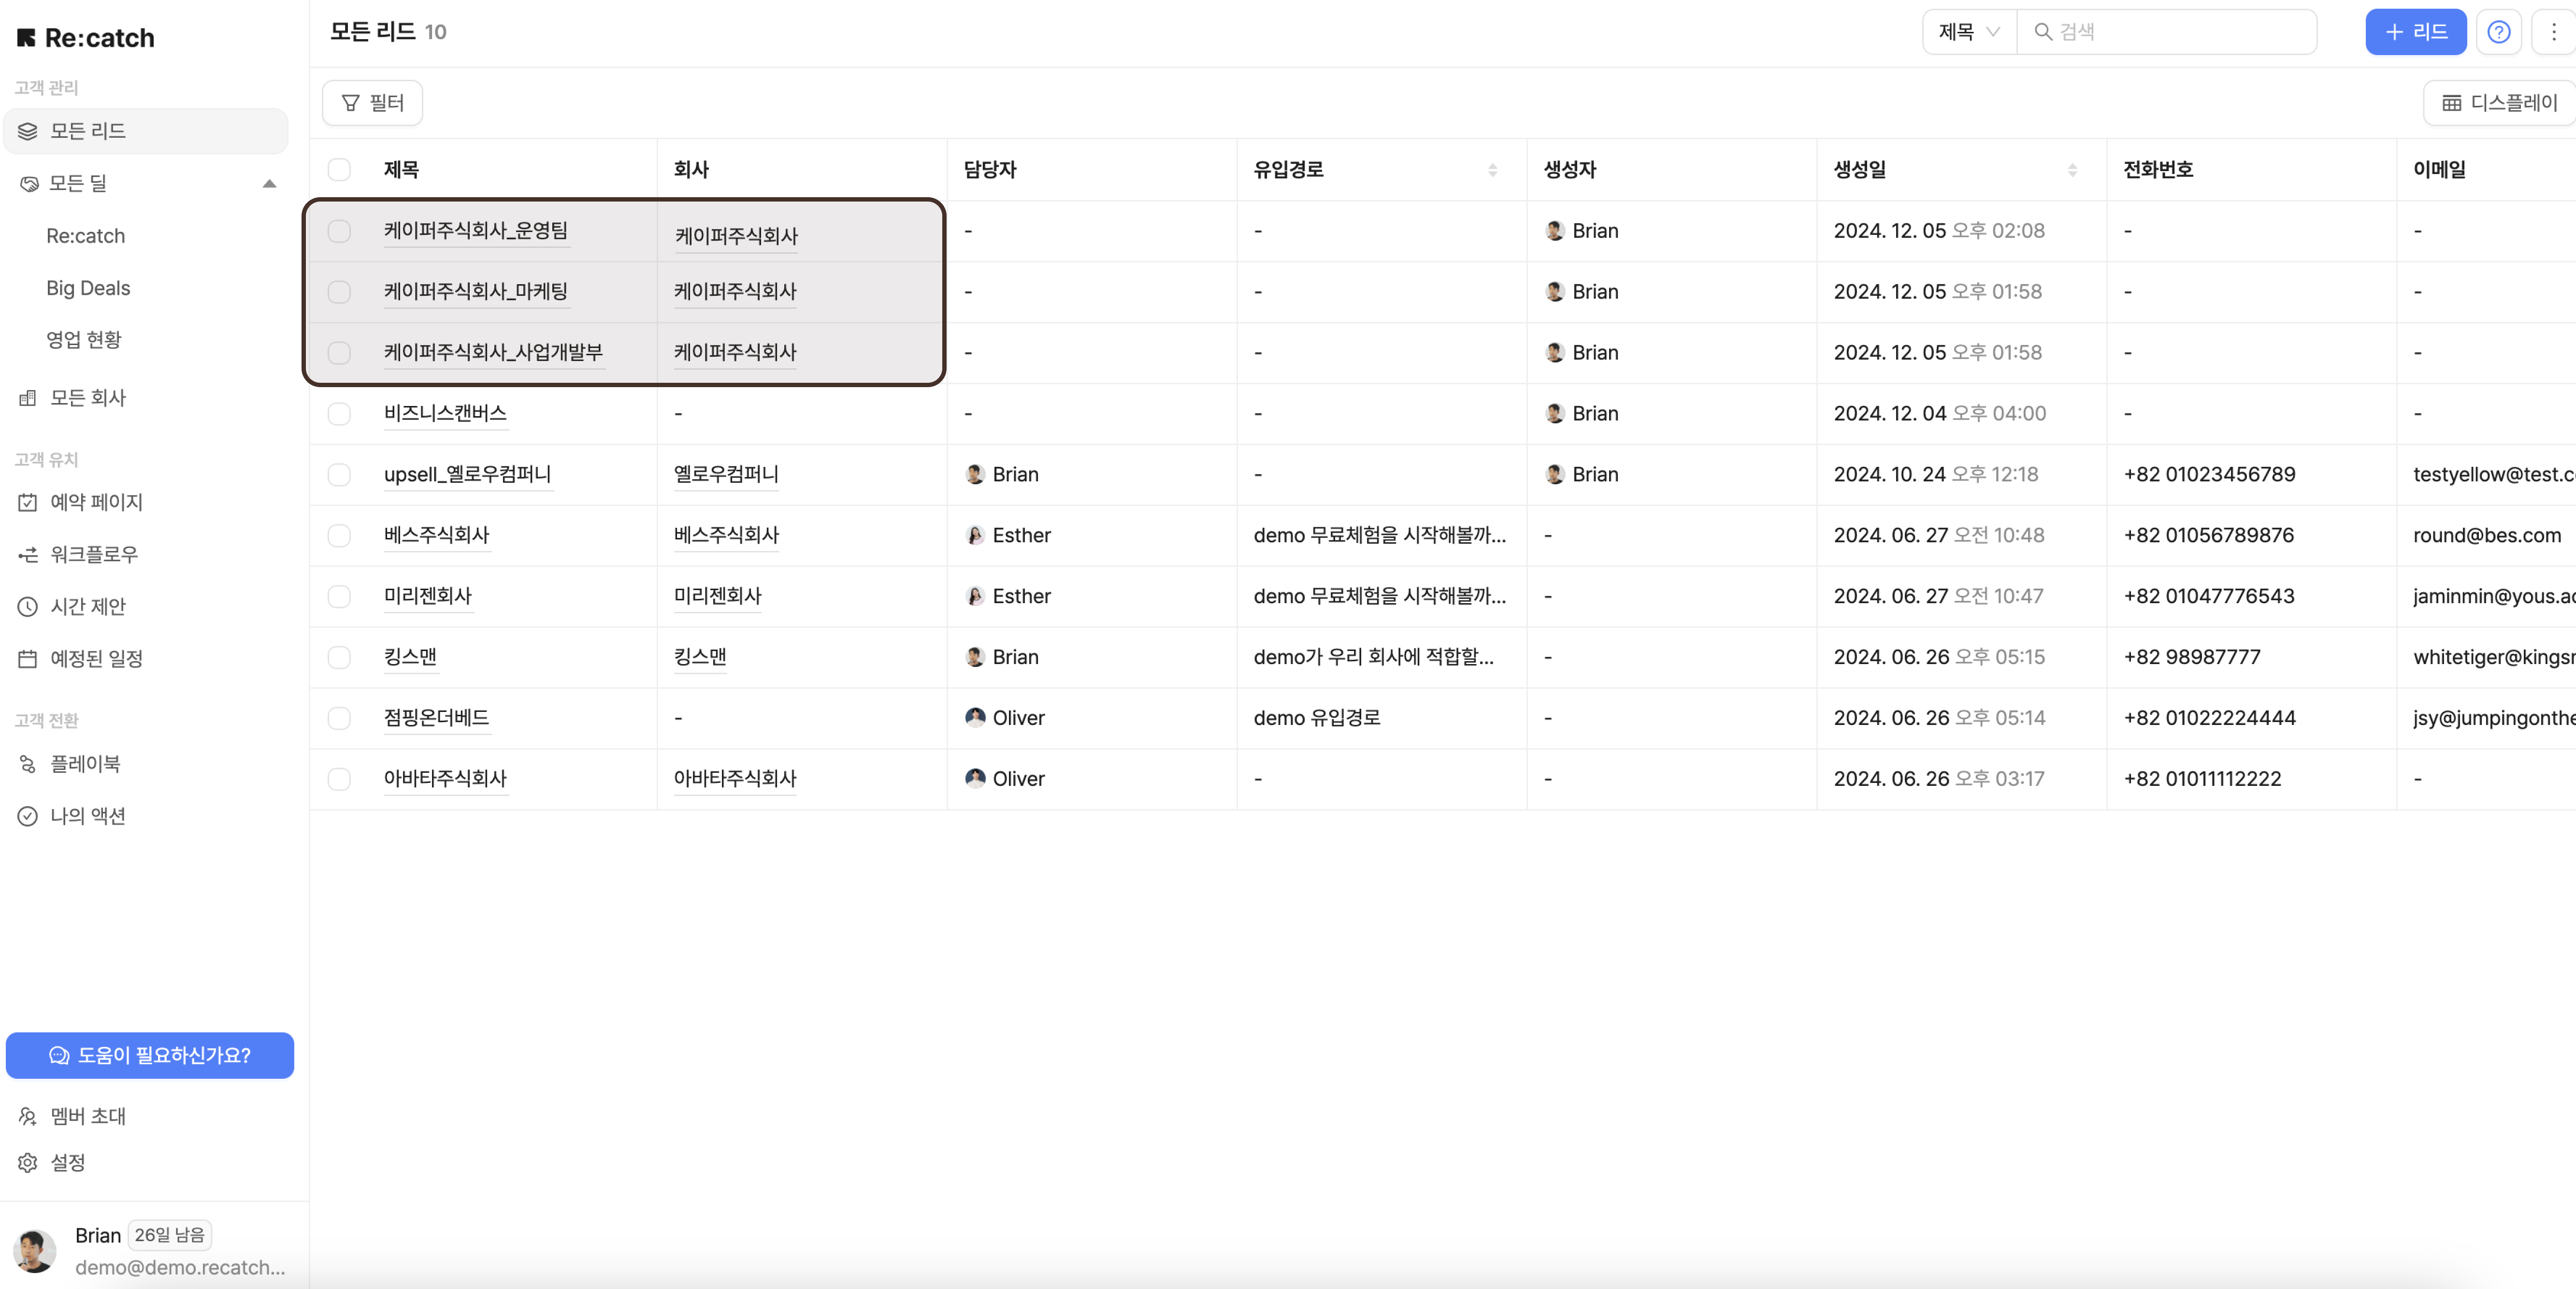Screen dimensions: 2576x1289
Task: Click the 멤버 초대 icon
Action: pyautogui.click(x=28, y=1116)
